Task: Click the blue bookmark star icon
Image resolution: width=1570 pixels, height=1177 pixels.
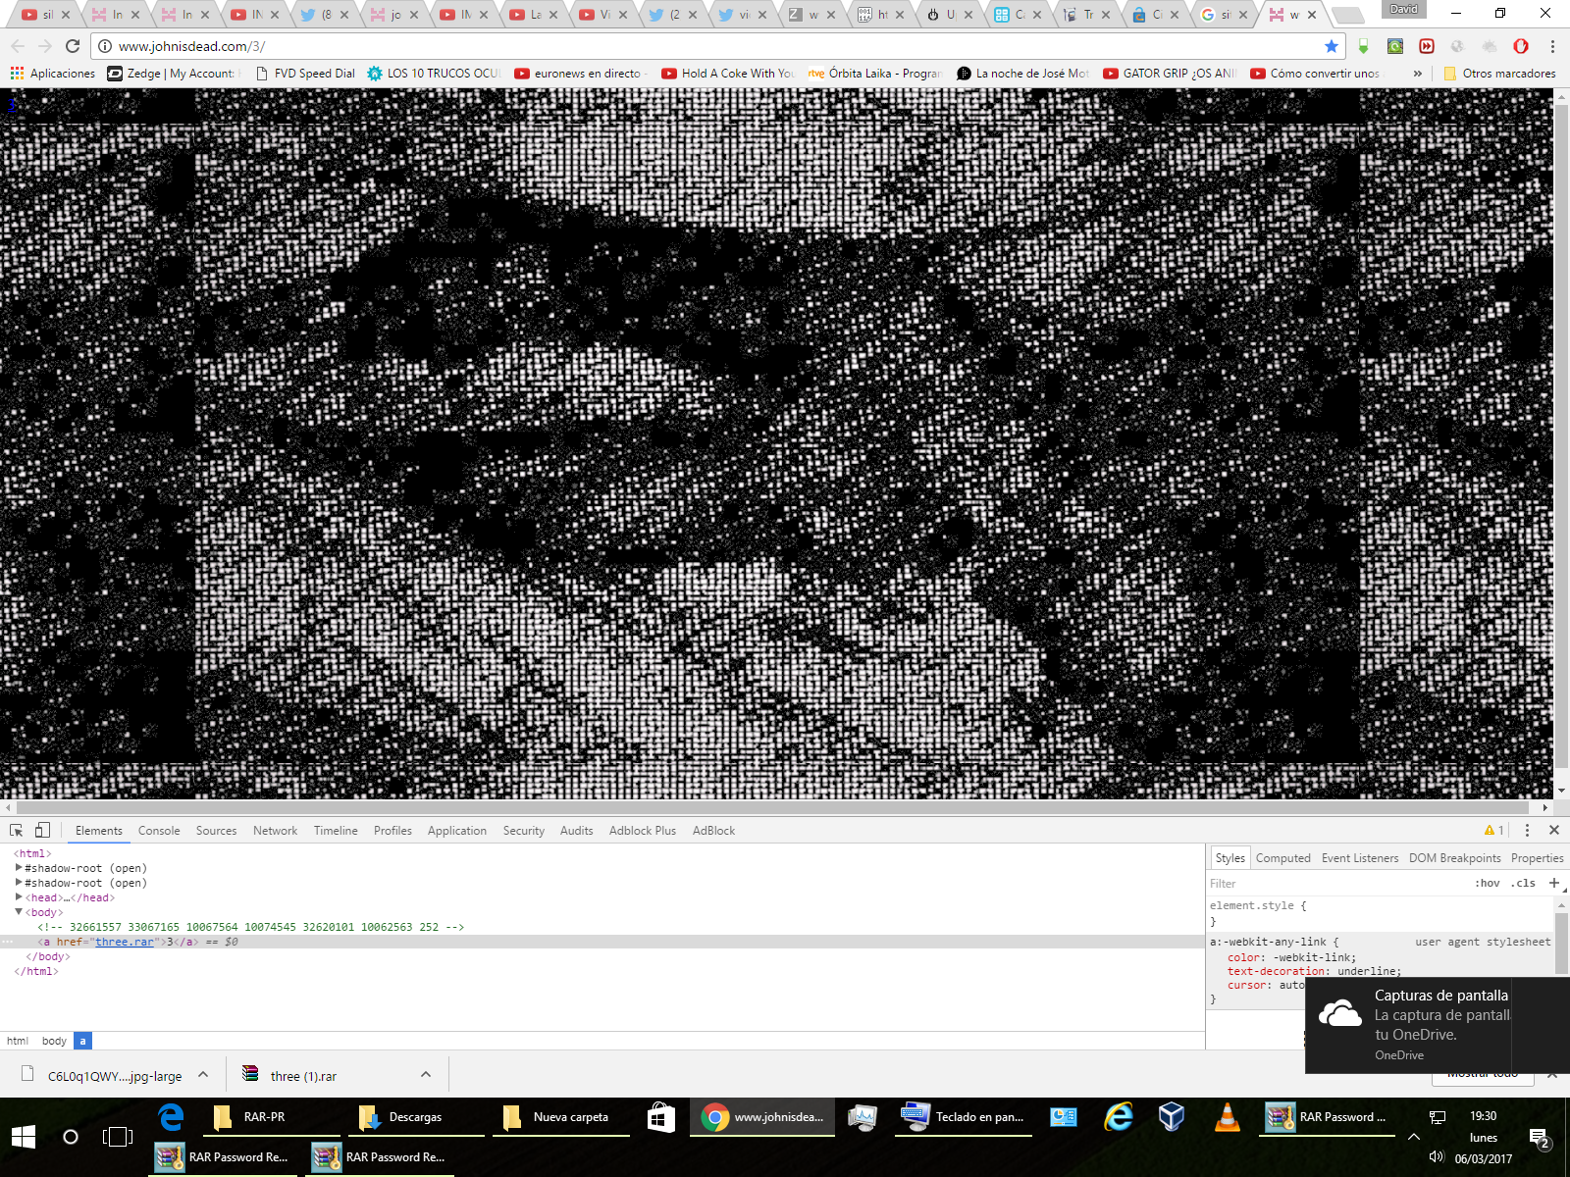Action: pyautogui.click(x=1332, y=46)
